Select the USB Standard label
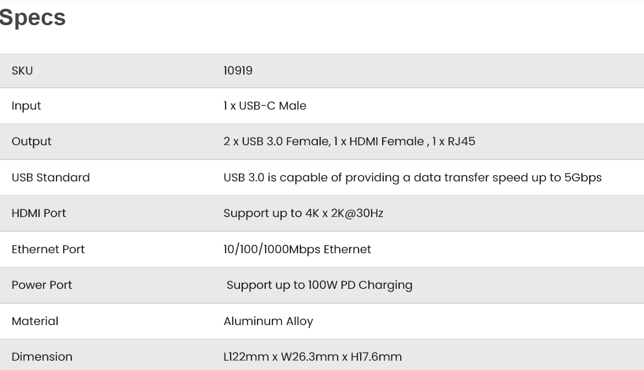 pyautogui.click(x=51, y=178)
